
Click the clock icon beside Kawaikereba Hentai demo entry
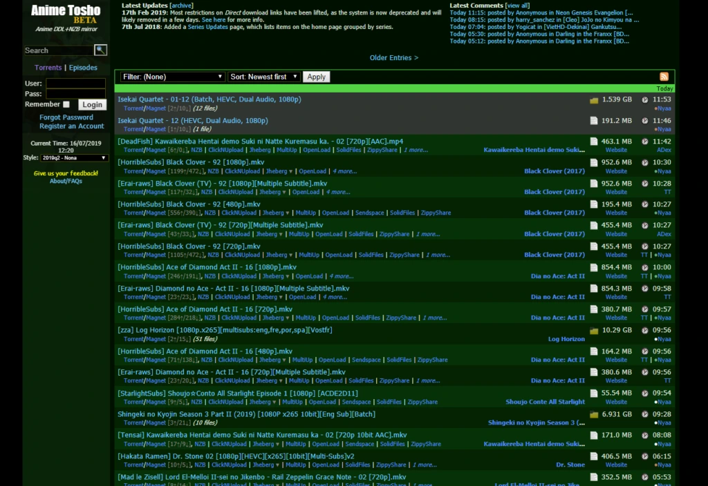pos(646,141)
